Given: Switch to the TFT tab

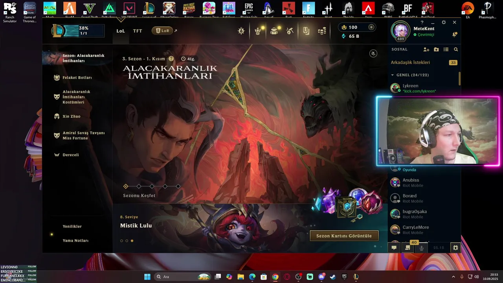Looking at the screenshot, I should coord(138,31).
